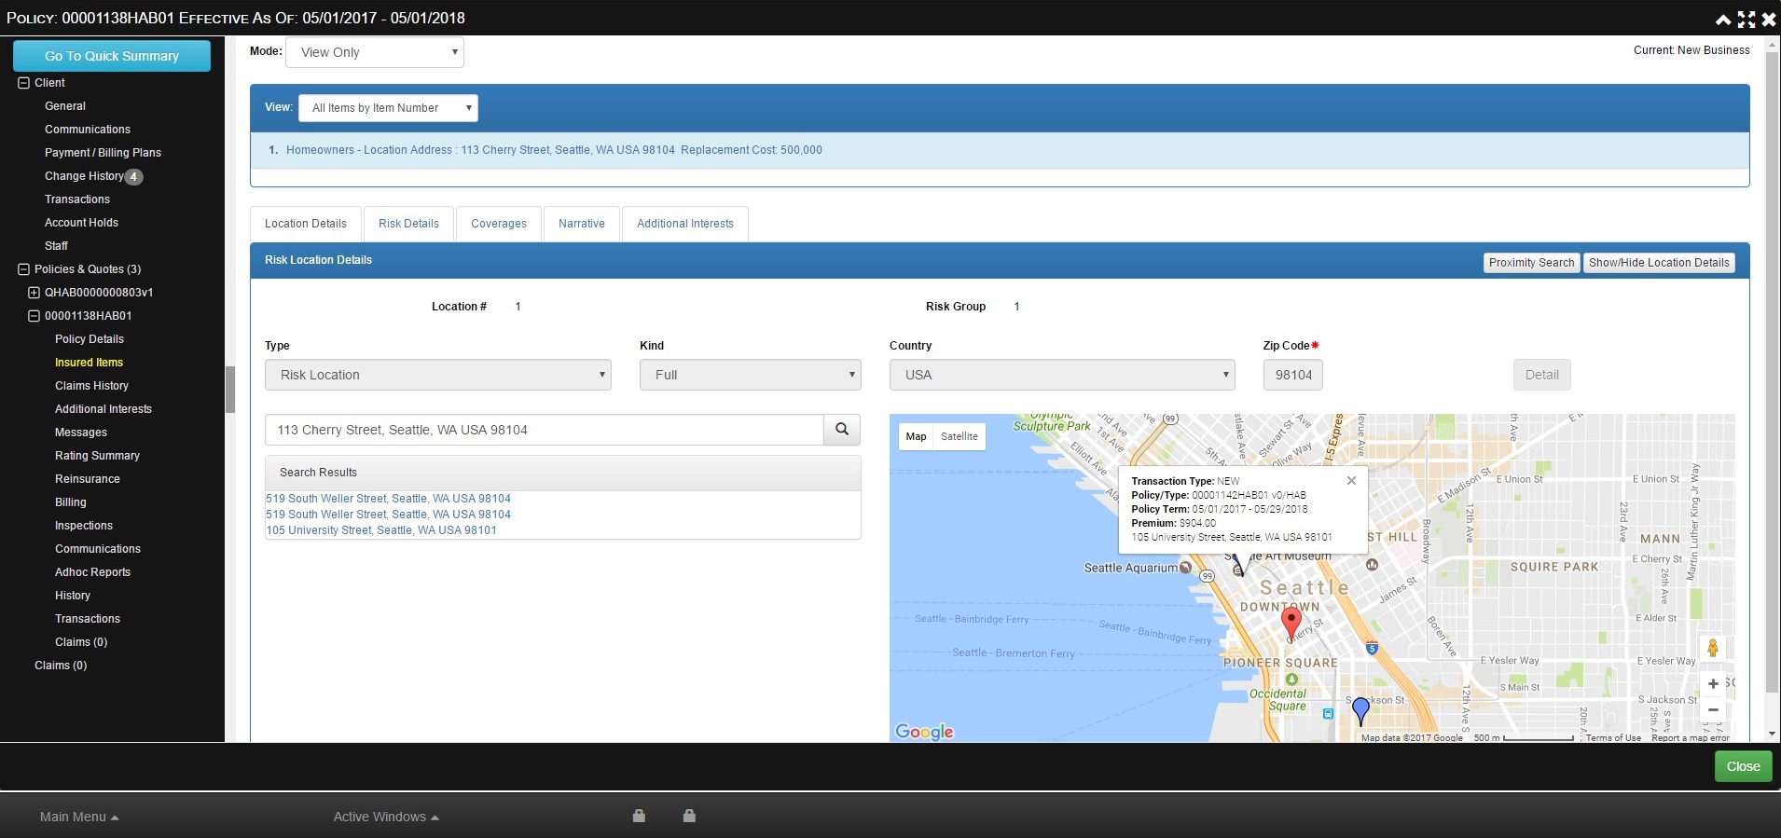1781x838 pixels.
Task: Close the map info popup
Action: 1351,481
